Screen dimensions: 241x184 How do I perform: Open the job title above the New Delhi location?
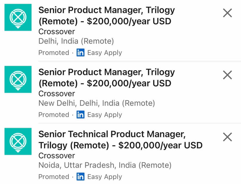(x=107, y=78)
